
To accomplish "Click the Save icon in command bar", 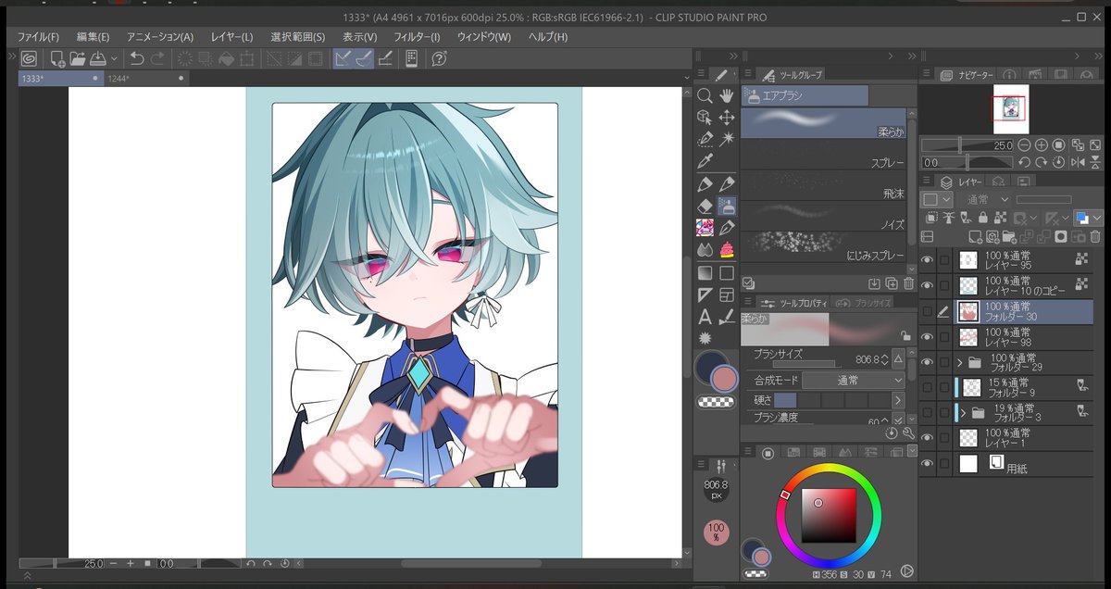I will 97,58.
